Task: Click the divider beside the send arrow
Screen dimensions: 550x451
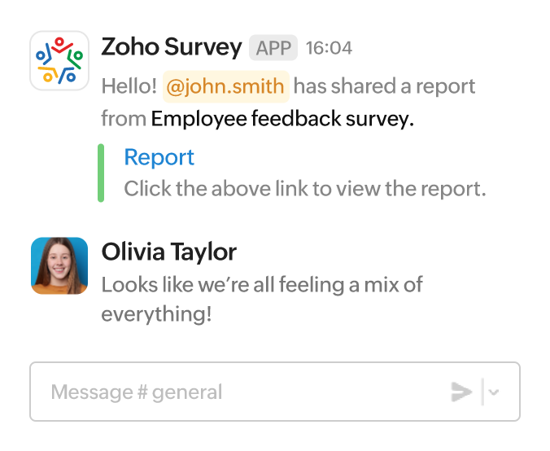Action: point(482,392)
